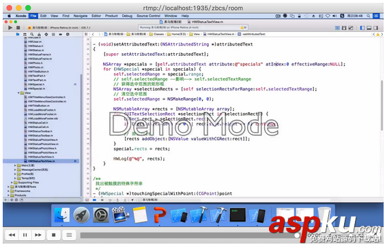Image resolution: width=385 pixels, height=247 pixels.
Task: Open the related items grid icon
Action: pos(86,34)
